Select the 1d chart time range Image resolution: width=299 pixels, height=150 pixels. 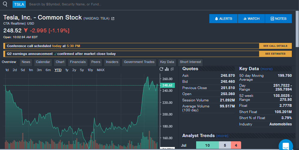pos(7,70)
